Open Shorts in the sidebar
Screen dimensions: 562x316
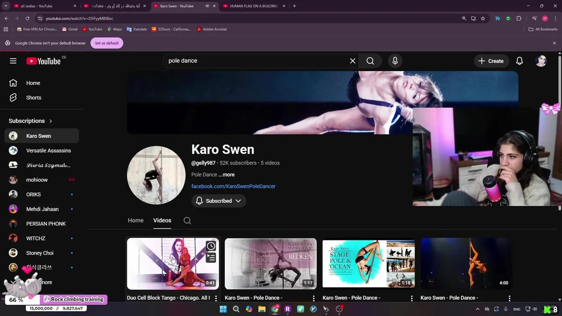click(x=42, y=97)
